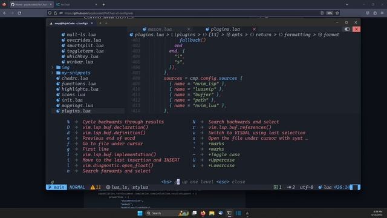Close the mason.lua buffer tab
387x218 pixels.
pyautogui.click(x=189, y=29)
